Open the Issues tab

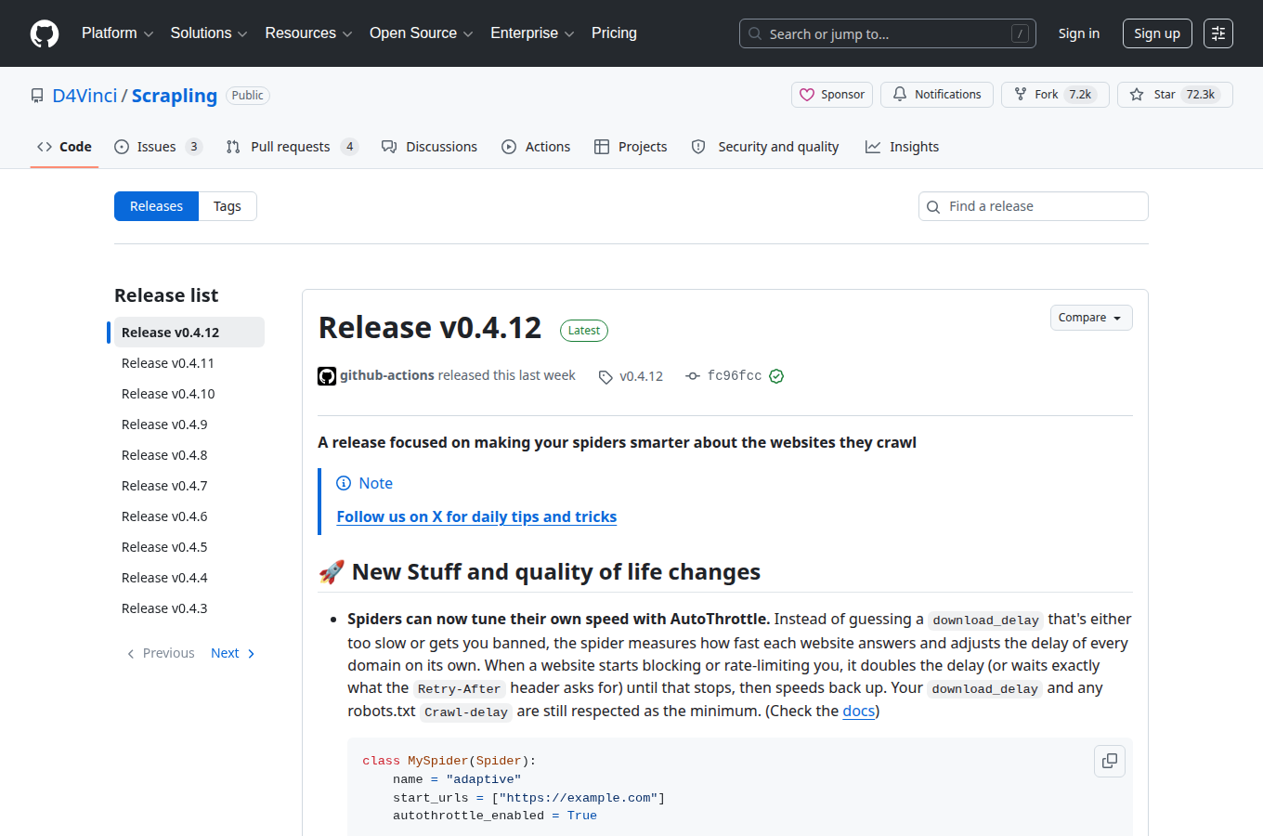(x=158, y=147)
